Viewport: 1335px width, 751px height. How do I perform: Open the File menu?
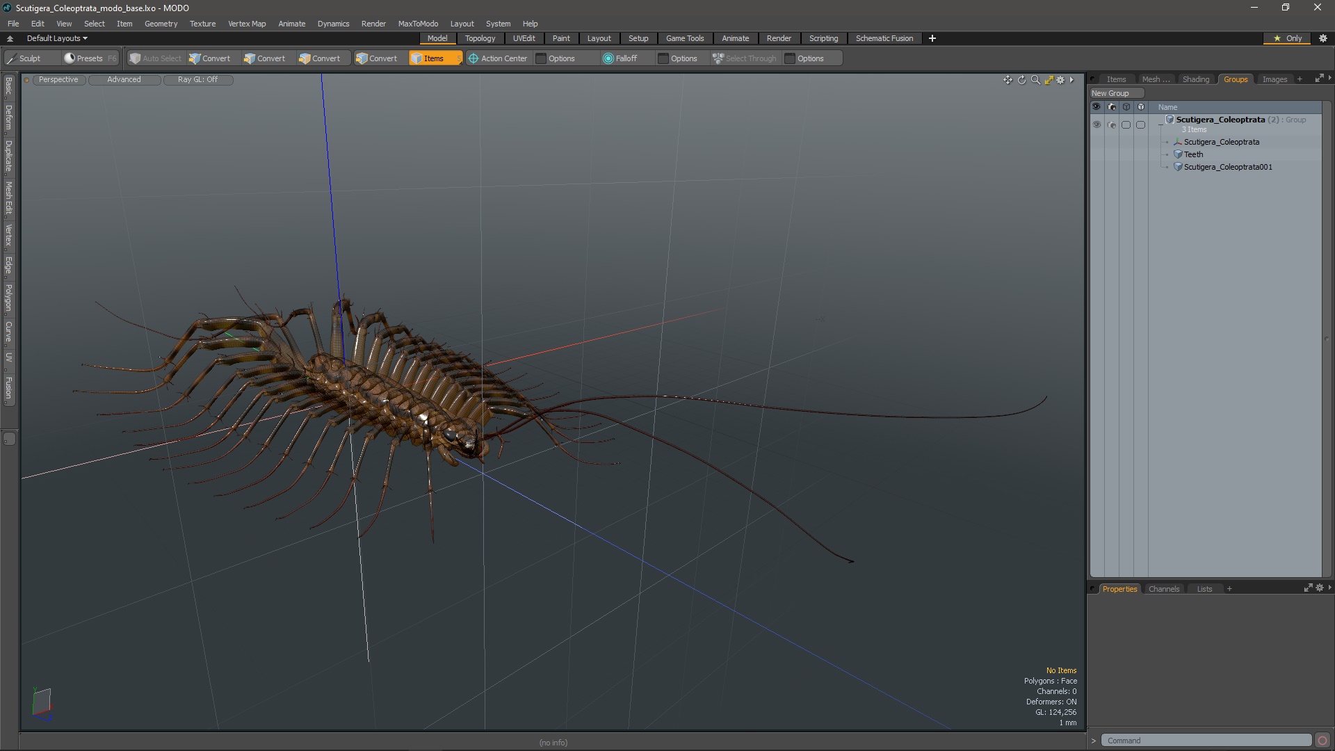pyautogui.click(x=13, y=24)
